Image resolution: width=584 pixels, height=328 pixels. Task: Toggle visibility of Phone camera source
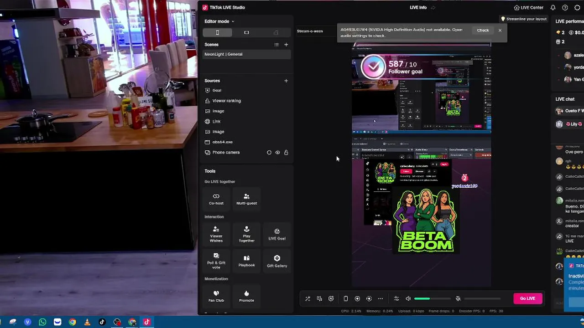(277, 153)
